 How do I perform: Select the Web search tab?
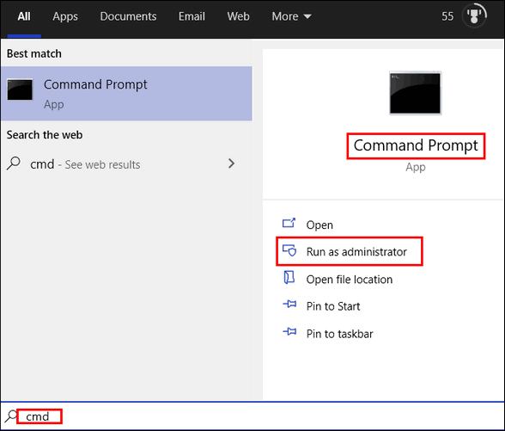click(238, 16)
